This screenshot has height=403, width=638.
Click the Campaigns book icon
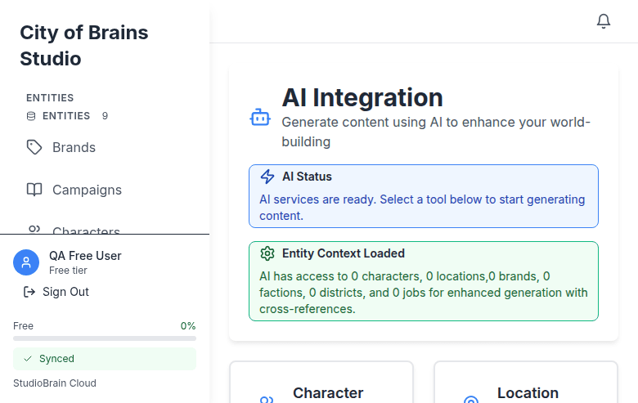[34, 190]
